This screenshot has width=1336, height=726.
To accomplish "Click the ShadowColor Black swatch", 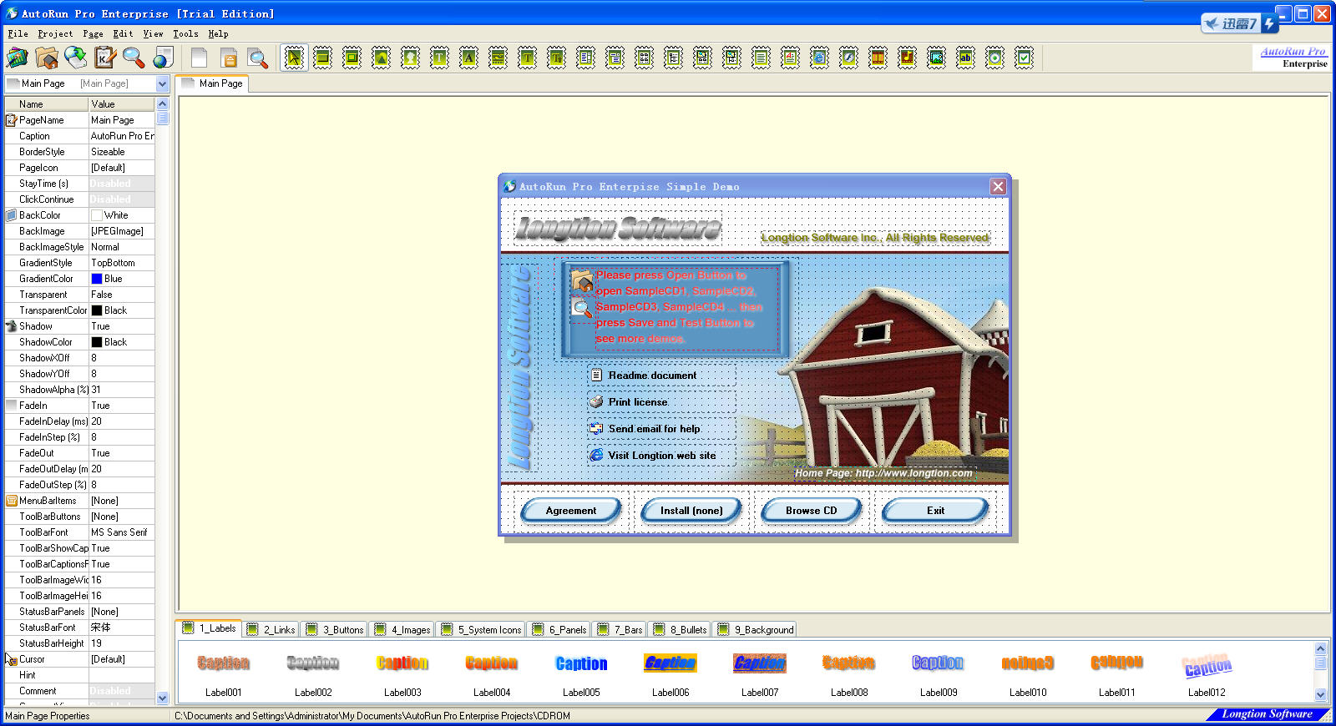I will coord(96,342).
